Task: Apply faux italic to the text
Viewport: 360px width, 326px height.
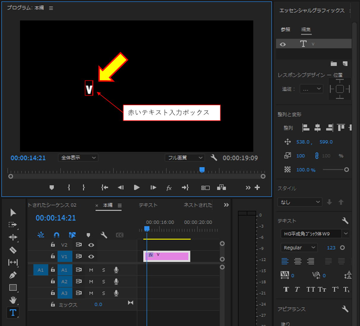Action: coord(297,289)
